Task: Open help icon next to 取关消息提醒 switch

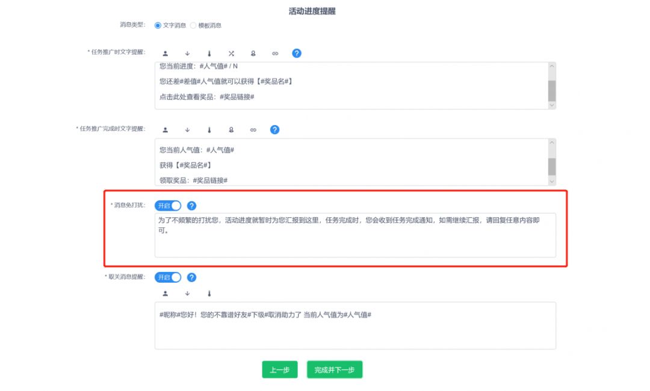Action: (192, 277)
